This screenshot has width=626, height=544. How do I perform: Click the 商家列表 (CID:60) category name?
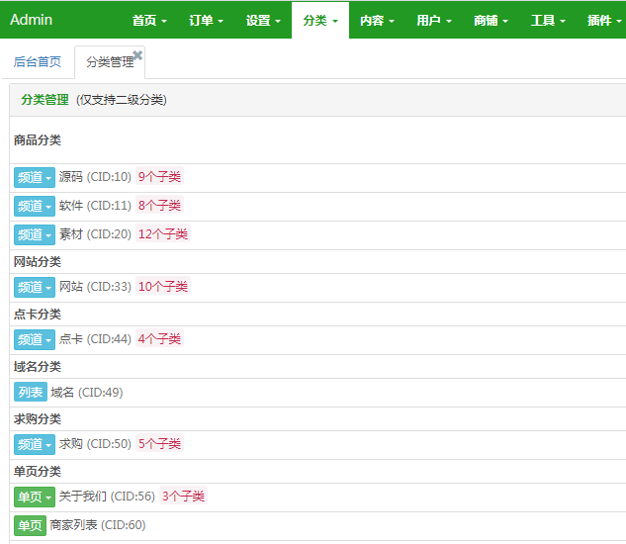pyautogui.click(x=98, y=525)
